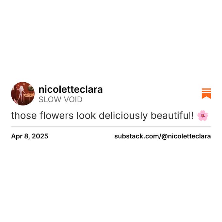
Task: Click the cherry blossom flower emoji
Action: coord(203,116)
